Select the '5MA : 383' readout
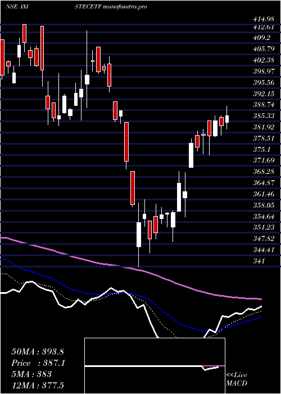 31,374
